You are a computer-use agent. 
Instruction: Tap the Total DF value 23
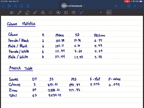point(34,95)
